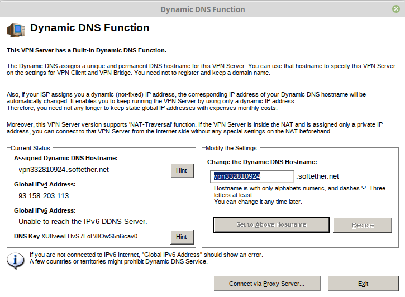Click the Exit button
This screenshot has width=405, height=297.
(x=363, y=284)
